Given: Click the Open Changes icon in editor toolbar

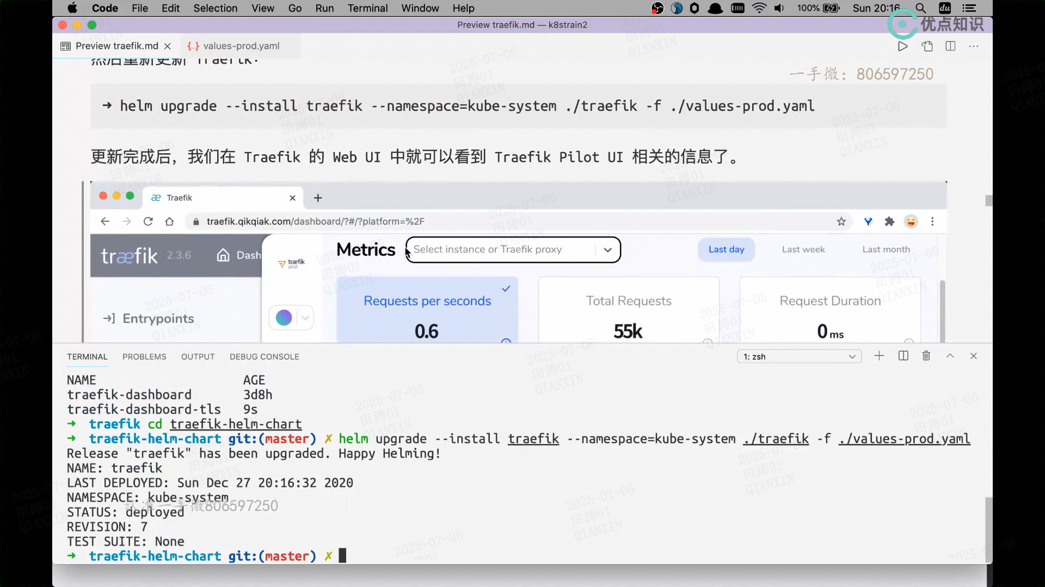Looking at the screenshot, I should pyautogui.click(x=927, y=46).
